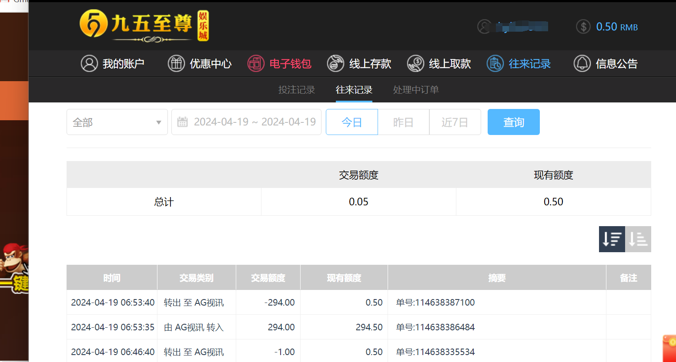Click the dollar coin balance icon

583,27
